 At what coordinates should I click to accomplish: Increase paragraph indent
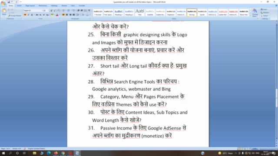tap(82, 10)
